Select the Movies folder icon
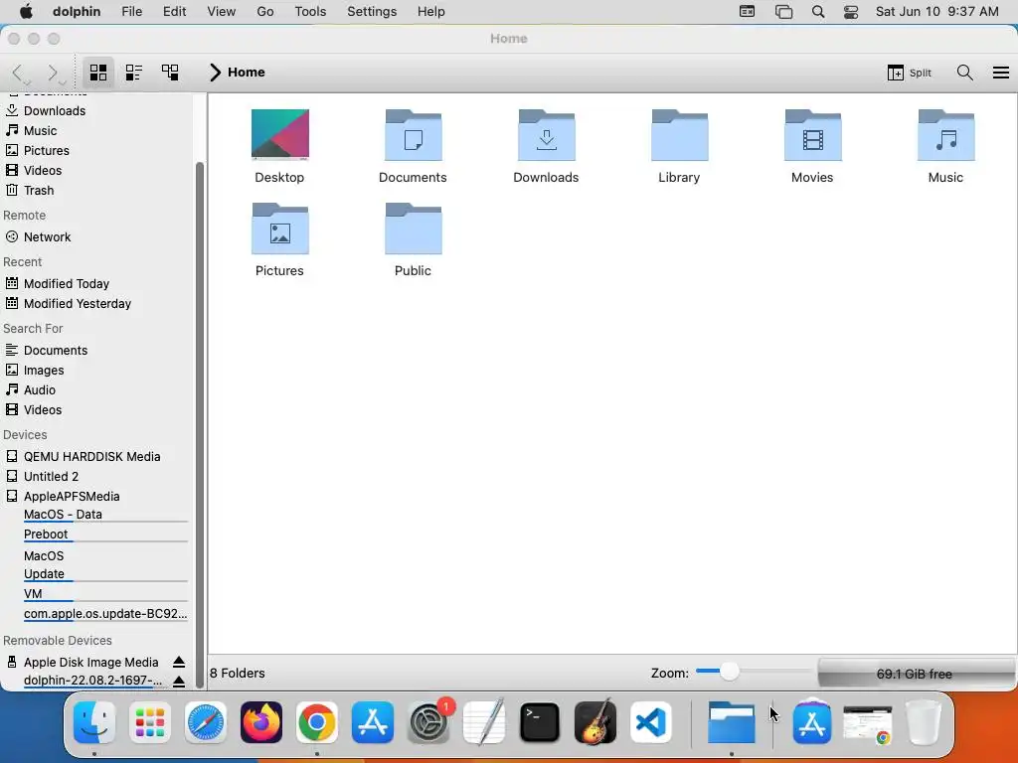 pyautogui.click(x=812, y=134)
